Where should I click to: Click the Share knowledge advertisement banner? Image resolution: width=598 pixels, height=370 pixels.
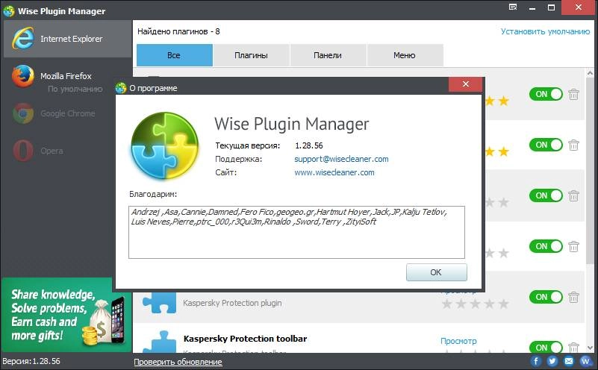tap(66, 315)
